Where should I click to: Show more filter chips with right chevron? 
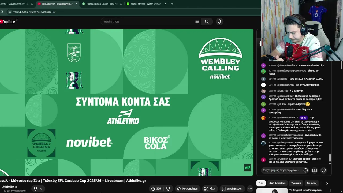click(x=327, y=184)
